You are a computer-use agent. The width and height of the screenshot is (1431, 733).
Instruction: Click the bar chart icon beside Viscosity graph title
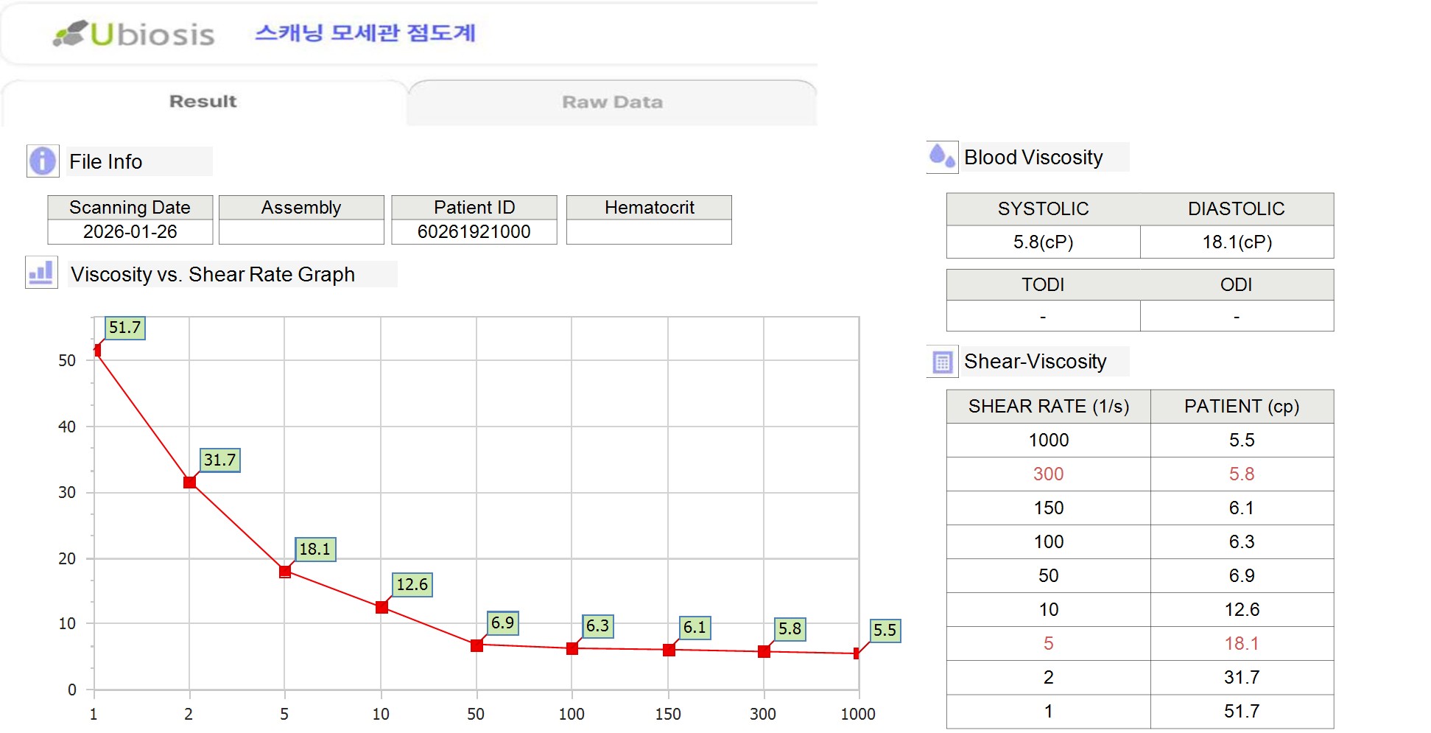point(41,273)
